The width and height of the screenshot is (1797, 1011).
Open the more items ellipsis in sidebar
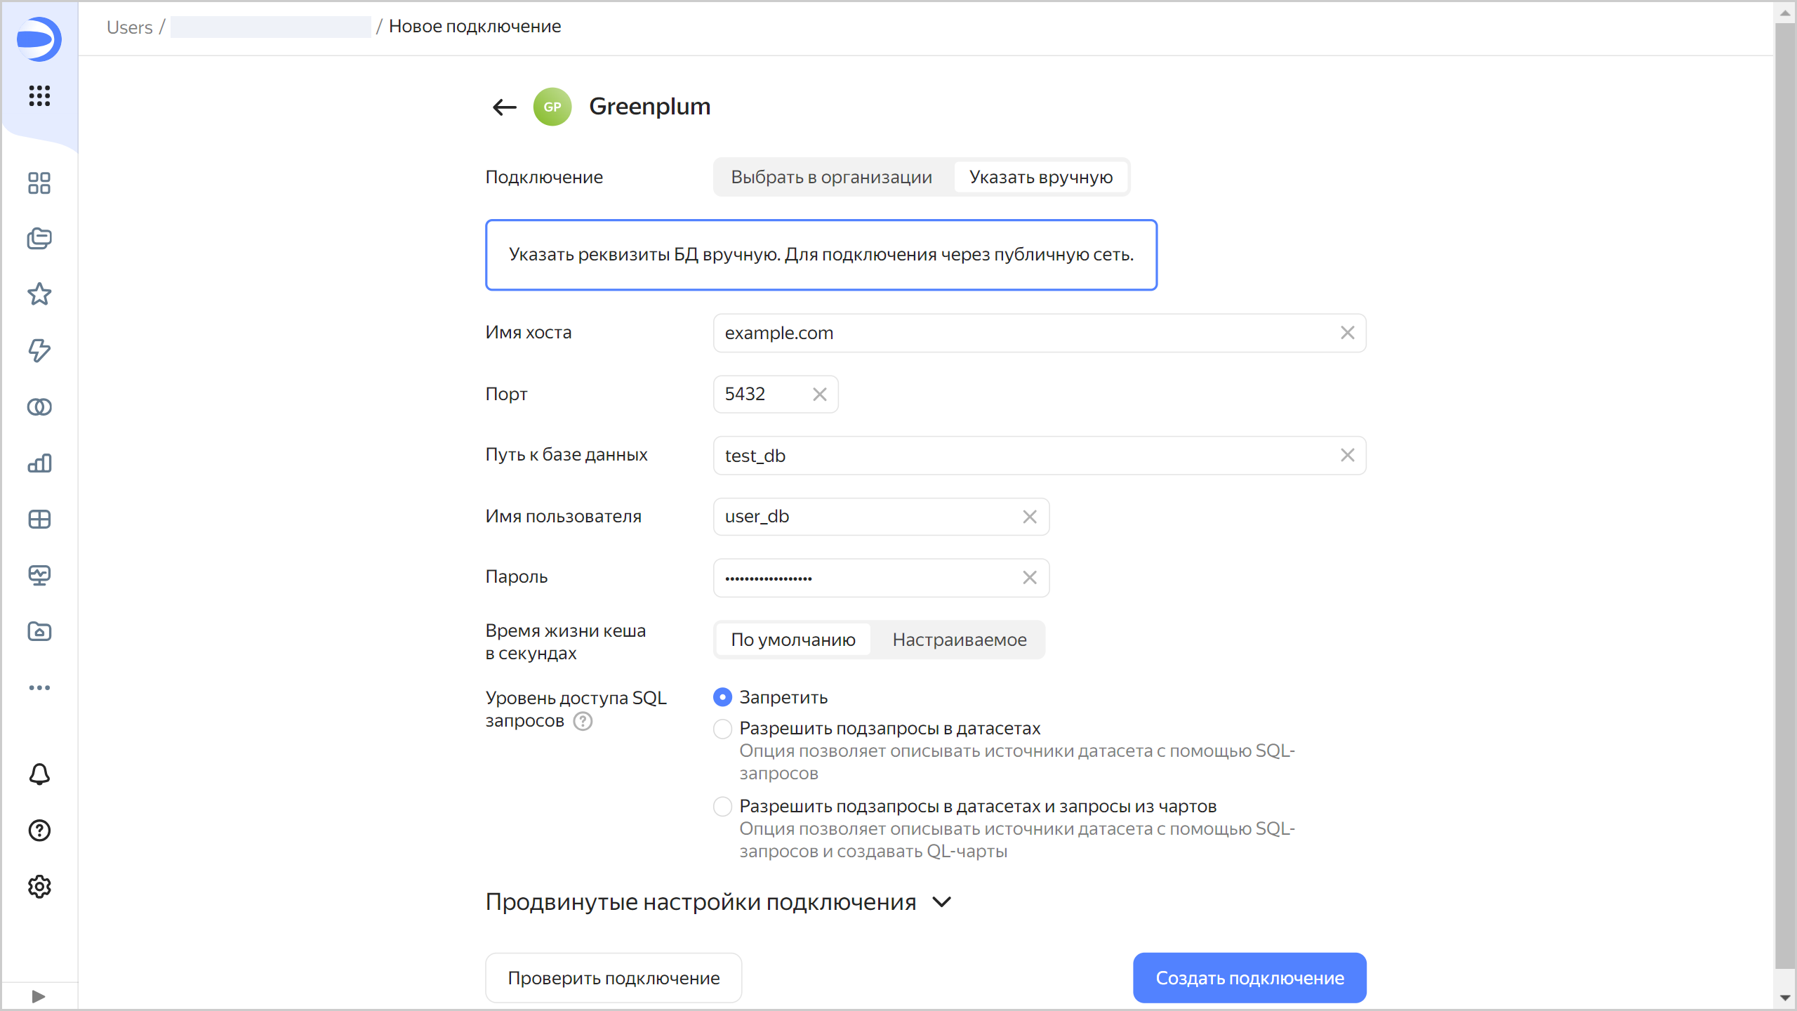click(39, 687)
